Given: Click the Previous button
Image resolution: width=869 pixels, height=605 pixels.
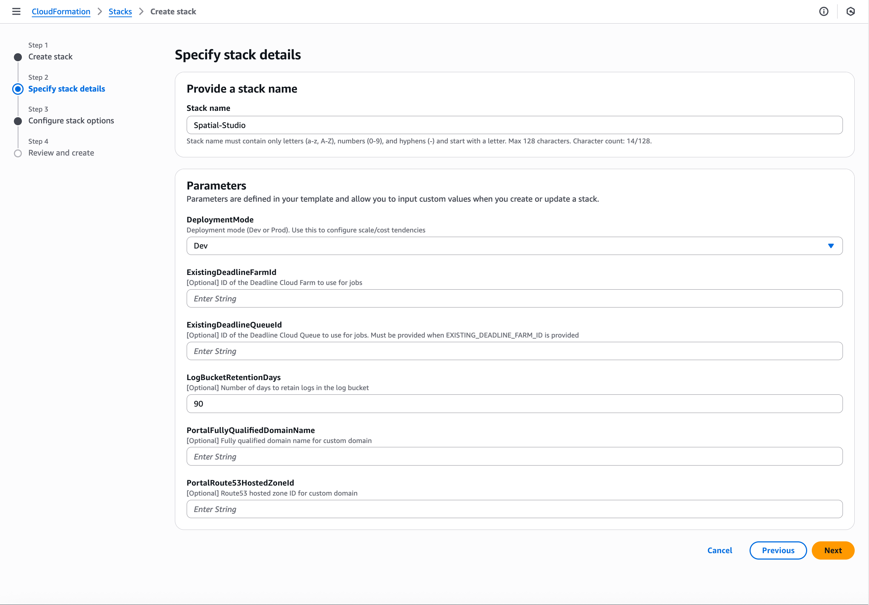Looking at the screenshot, I should 778,550.
